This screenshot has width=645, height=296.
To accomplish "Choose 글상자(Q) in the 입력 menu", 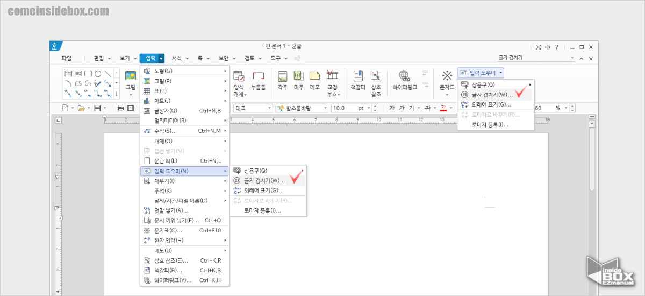I will [x=185, y=111].
